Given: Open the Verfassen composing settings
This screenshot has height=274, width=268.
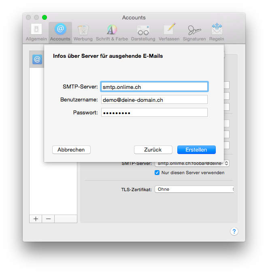Looking at the screenshot, I should [x=169, y=32].
